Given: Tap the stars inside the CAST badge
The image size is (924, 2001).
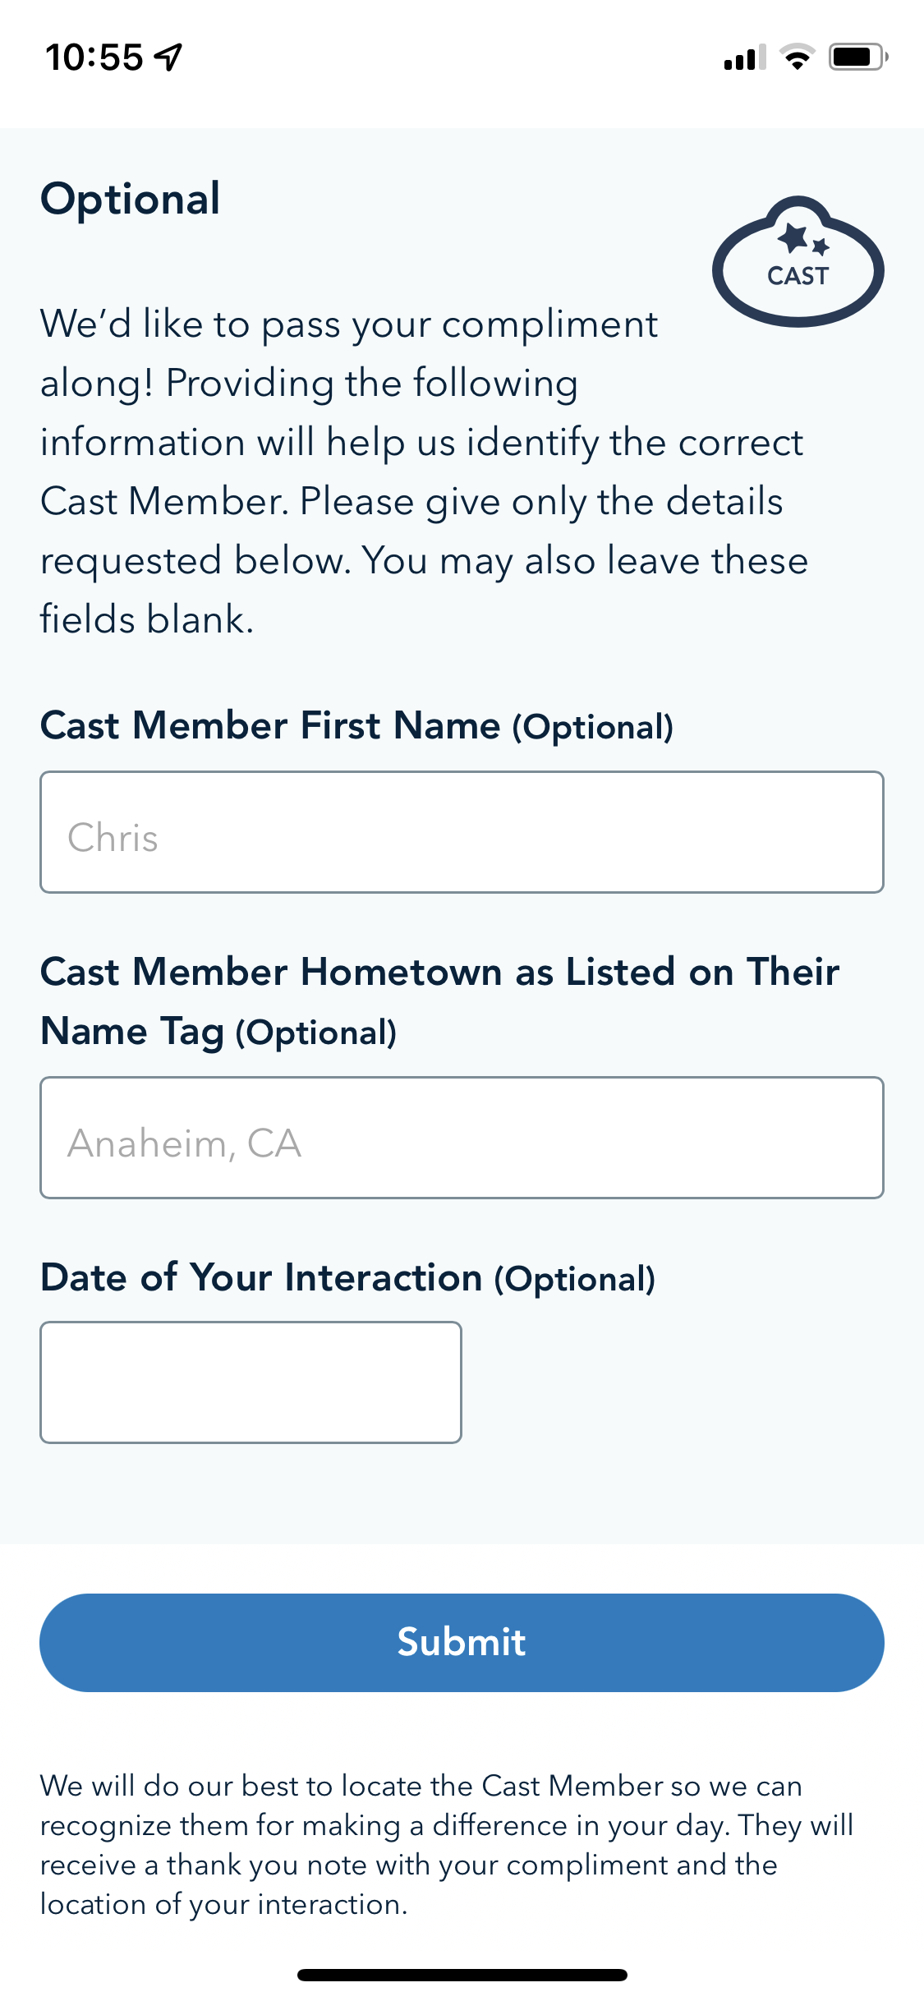Looking at the screenshot, I should (802, 239).
